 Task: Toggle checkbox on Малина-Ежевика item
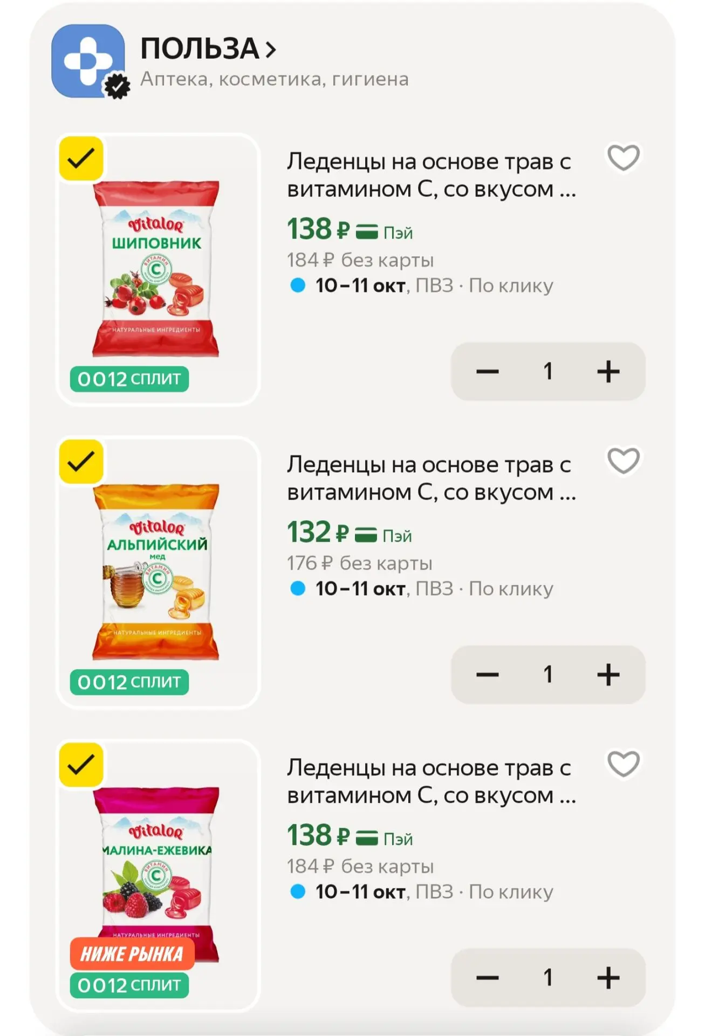point(81,765)
